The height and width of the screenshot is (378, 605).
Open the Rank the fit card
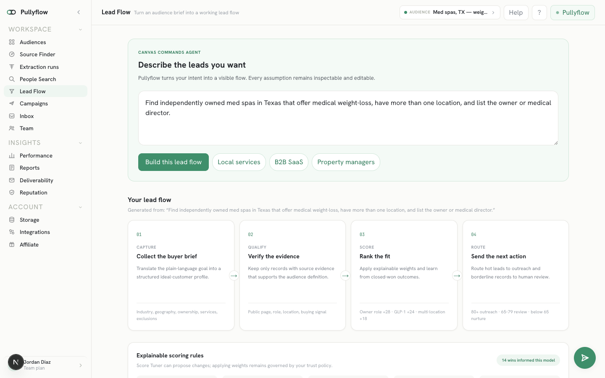tap(404, 275)
